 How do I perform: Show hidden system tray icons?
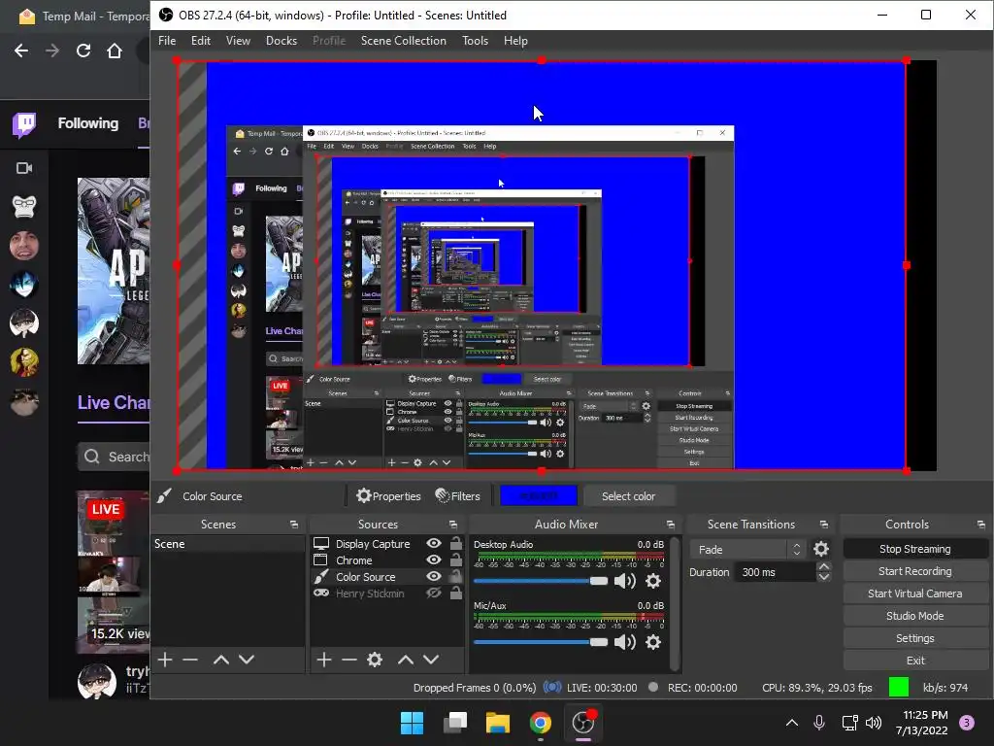pyautogui.click(x=792, y=723)
